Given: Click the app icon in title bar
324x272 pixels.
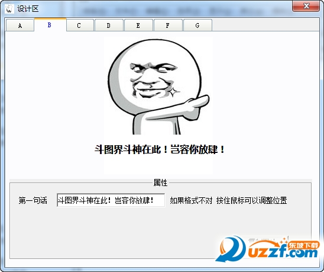Looking at the screenshot, I should [x=9, y=9].
